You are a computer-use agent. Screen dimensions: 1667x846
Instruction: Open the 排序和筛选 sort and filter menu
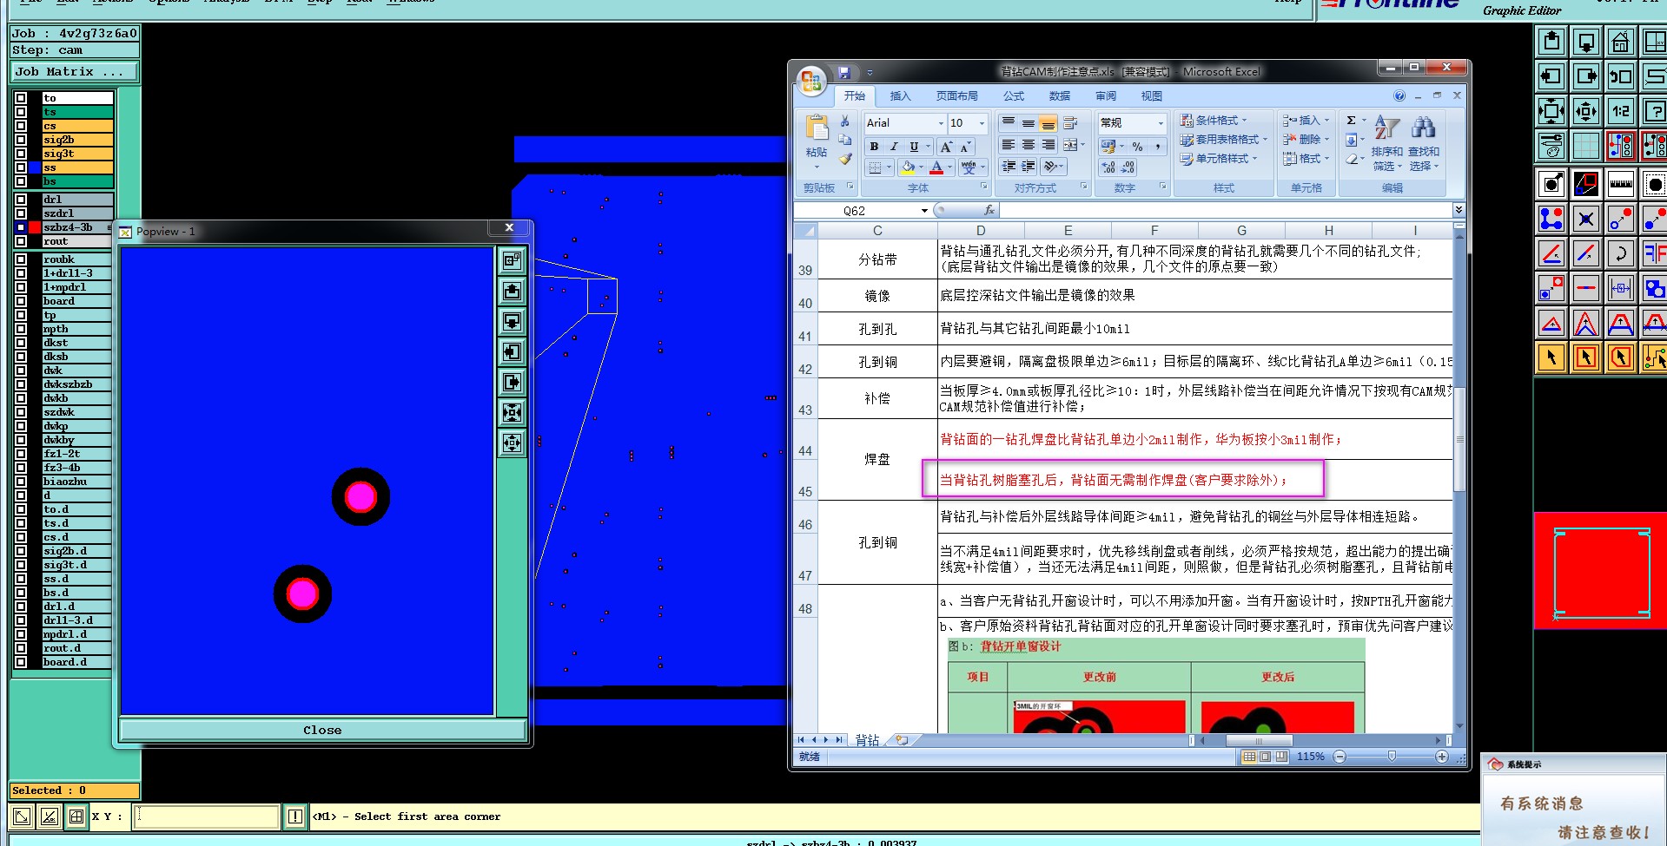(x=1387, y=143)
